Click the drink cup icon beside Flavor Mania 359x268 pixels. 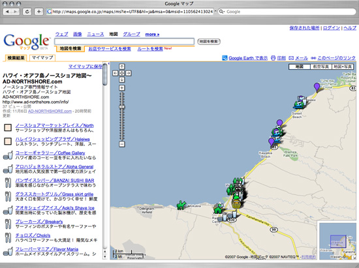click(8, 252)
